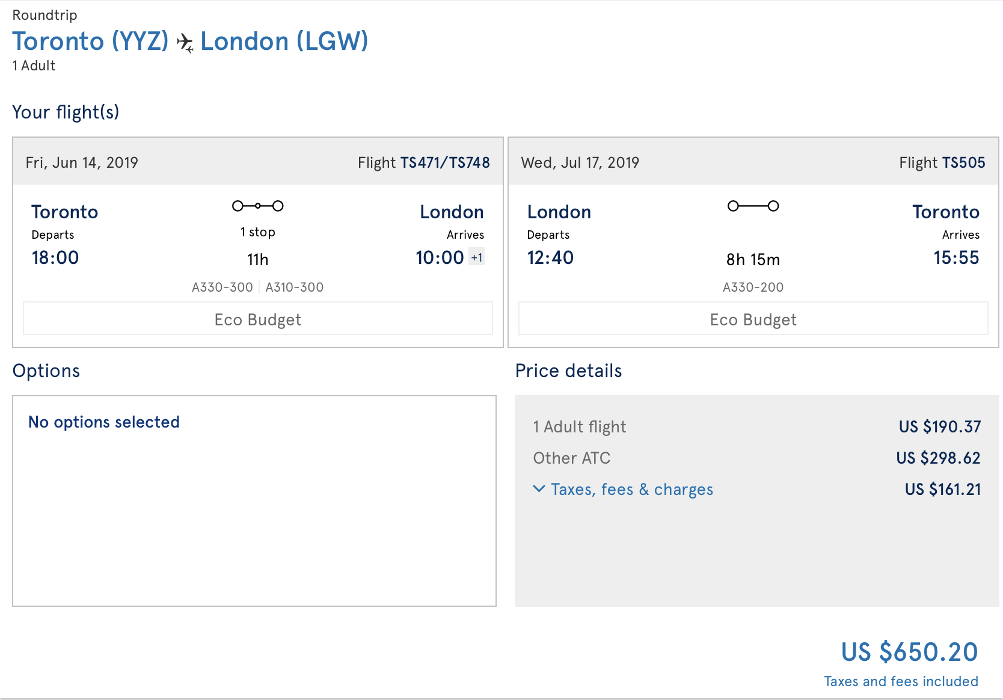Image resolution: width=1003 pixels, height=700 pixels.
Task: Click the A310-300 aircraft type label
Action: coord(295,287)
